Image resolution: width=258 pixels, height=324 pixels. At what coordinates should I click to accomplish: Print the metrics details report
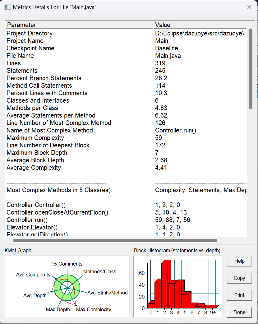[239, 295]
